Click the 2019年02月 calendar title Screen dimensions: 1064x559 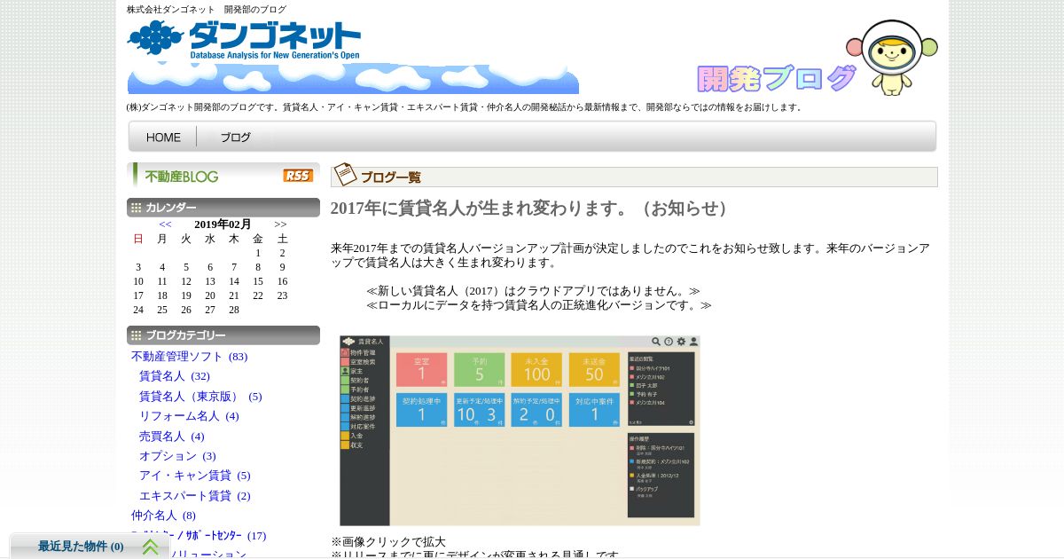[223, 224]
